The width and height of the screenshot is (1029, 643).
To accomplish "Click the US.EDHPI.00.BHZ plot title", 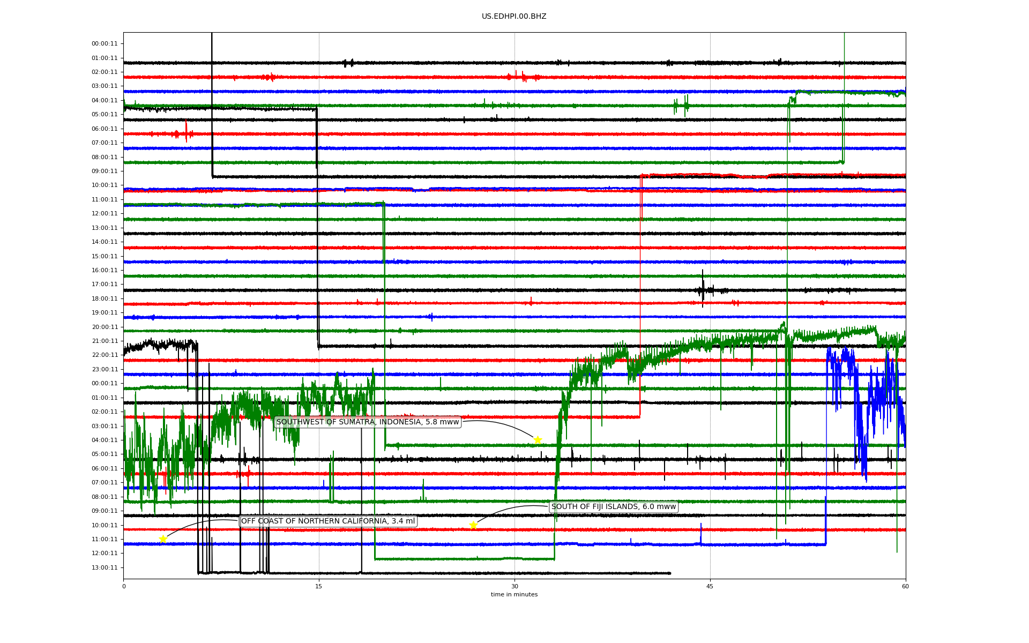I will click(x=514, y=17).
